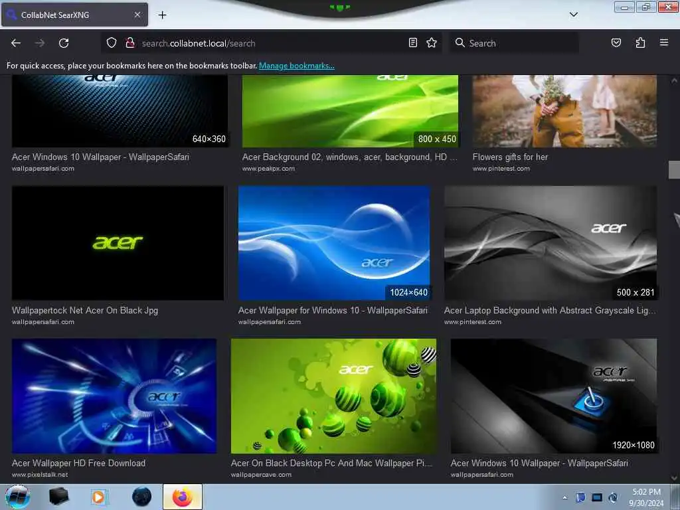
Task: Show hidden tray icons arrow
Action: pyautogui.click(x=564, y=497)
